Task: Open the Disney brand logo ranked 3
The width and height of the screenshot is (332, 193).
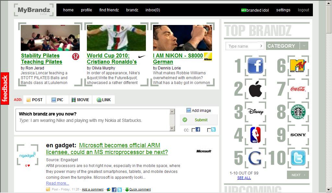Action: point(255,112)
